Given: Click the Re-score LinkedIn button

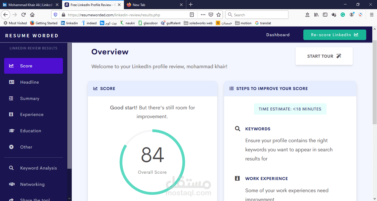Looking at the screenshot, I should 334,35.
